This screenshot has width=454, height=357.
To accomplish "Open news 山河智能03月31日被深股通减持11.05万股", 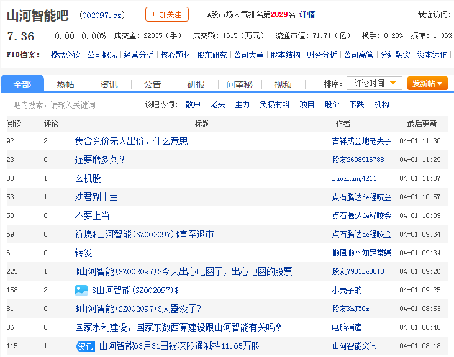I will pos(179,346).
